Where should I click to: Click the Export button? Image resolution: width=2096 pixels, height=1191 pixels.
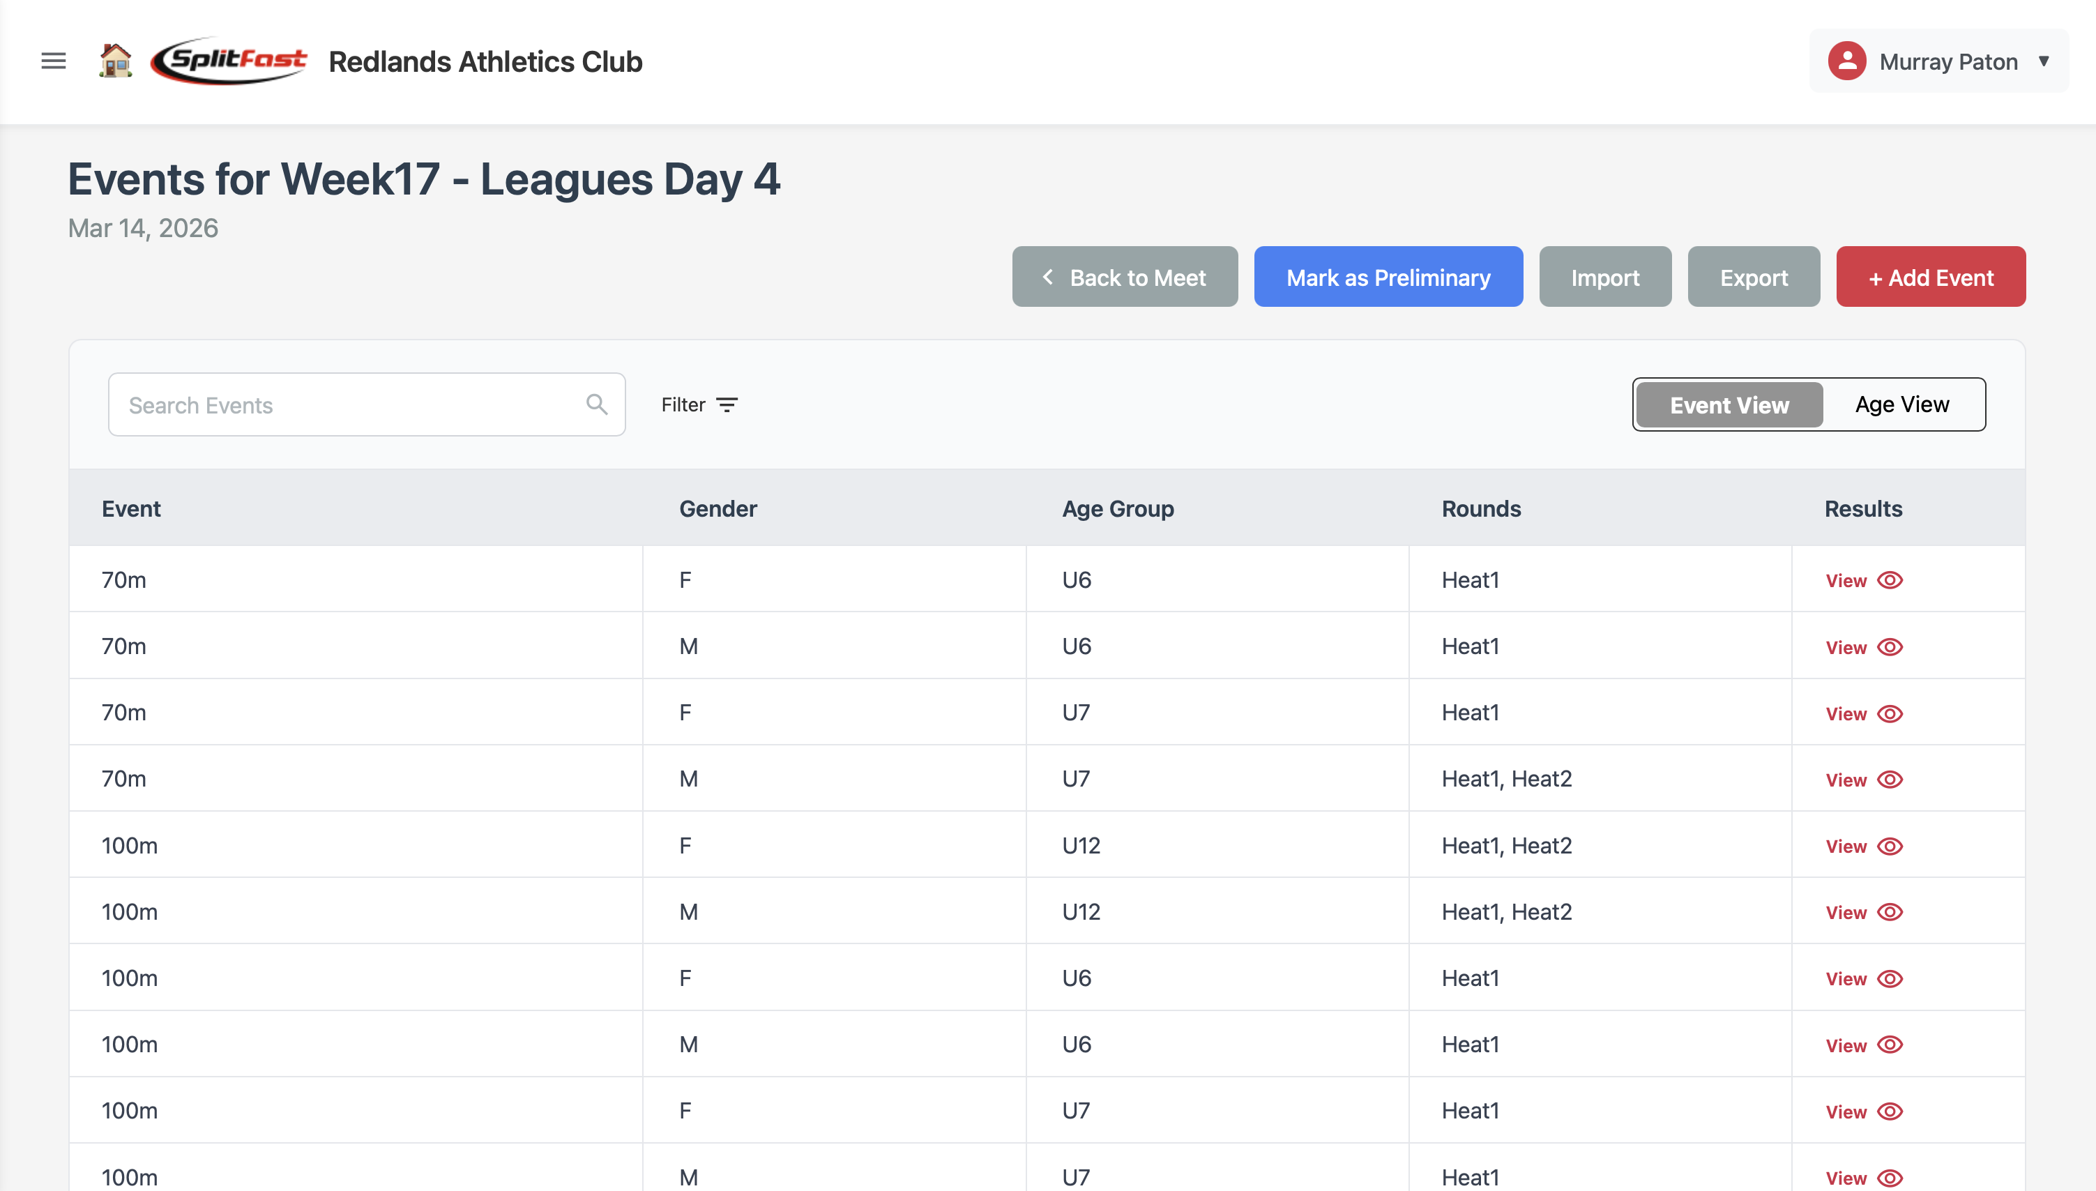coord(1754,278)
